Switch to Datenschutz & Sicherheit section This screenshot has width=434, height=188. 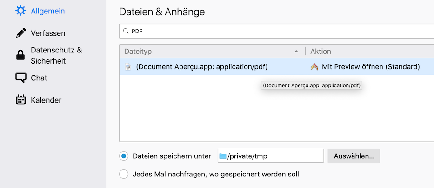(x=56, y=55)
